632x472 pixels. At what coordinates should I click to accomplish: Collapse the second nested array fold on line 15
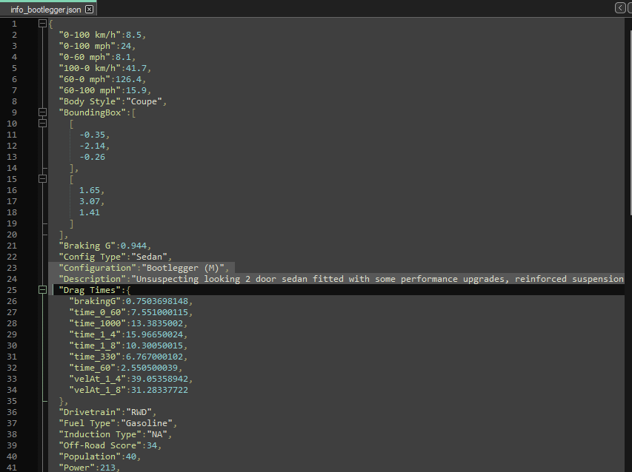pyautogui.click(x=42, y=179)
